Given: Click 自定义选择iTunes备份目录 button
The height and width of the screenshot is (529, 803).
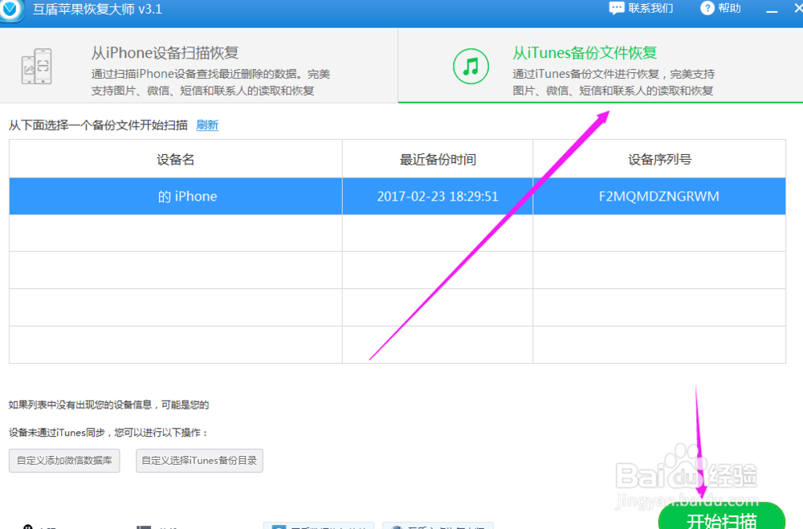Looking at the screenshot, I should 199,461.
